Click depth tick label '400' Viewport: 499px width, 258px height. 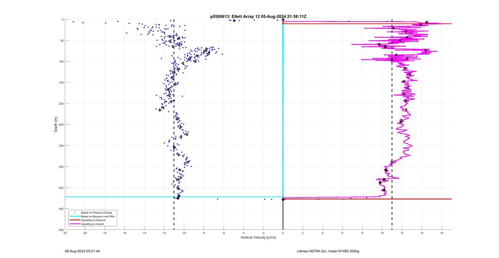click(61, 187)
